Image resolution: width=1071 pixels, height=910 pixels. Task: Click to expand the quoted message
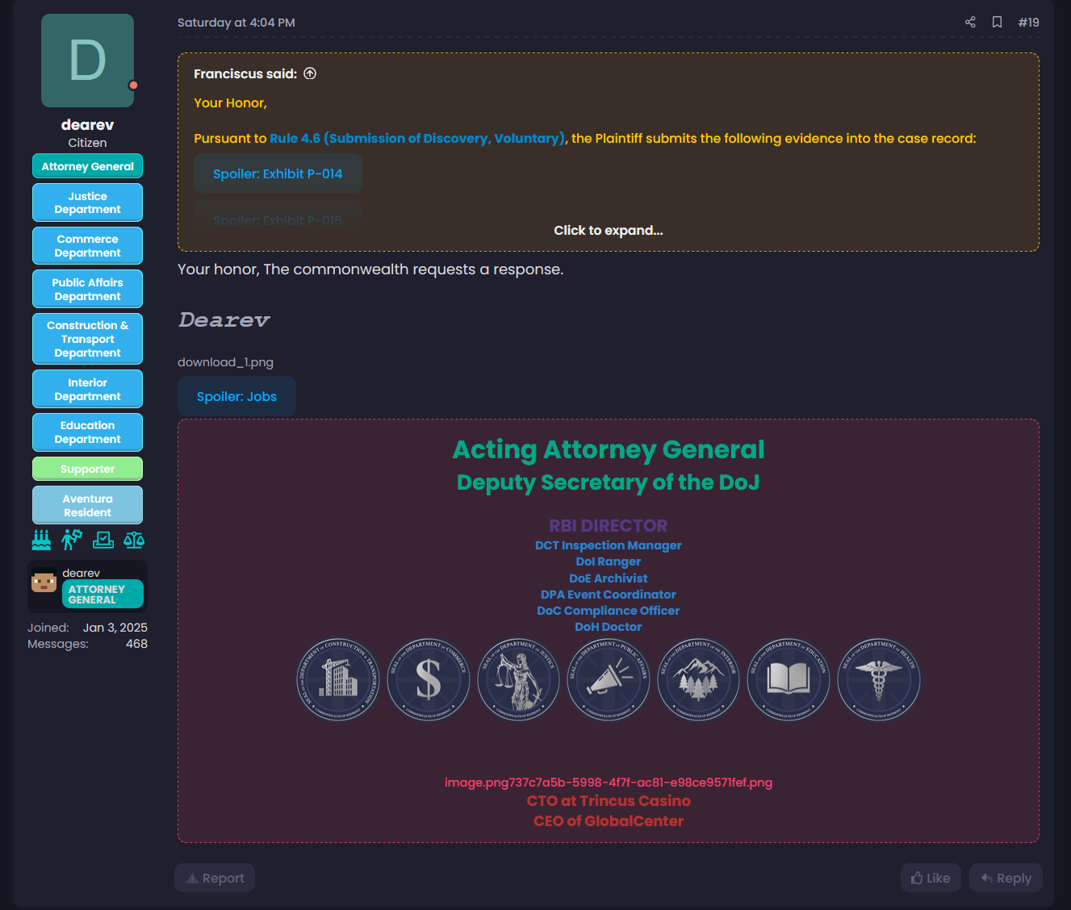click(608, 231)
